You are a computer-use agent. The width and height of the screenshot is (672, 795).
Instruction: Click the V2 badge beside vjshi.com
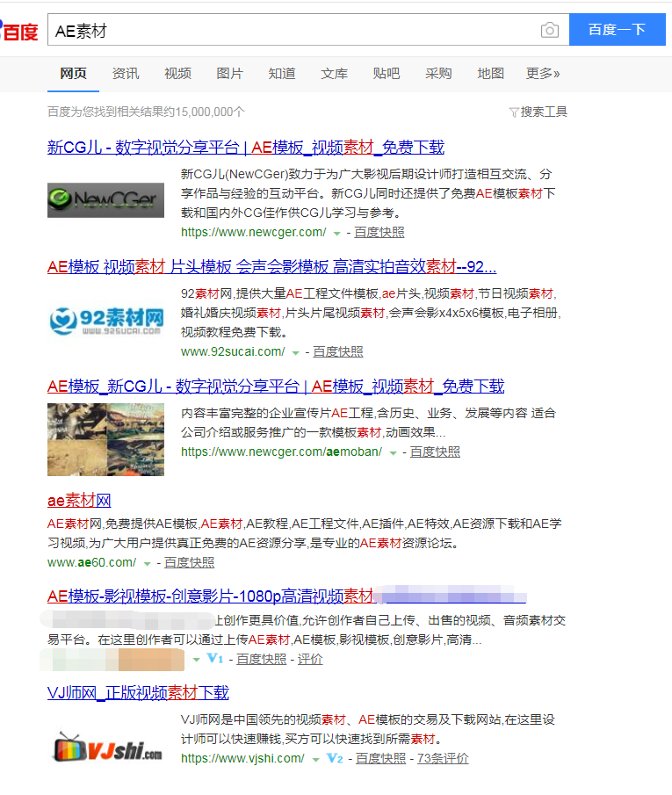[x=335, y=758]
